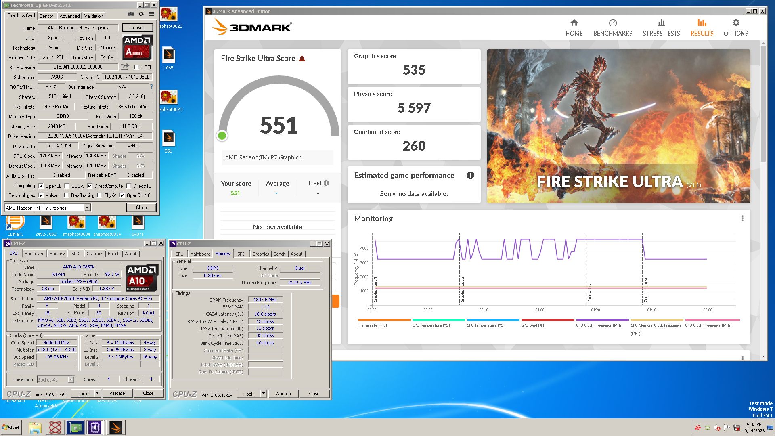Click the info icon next to Estimated game performance
Viewport: 775px width, 436px height.
click(x=470, y=175)
